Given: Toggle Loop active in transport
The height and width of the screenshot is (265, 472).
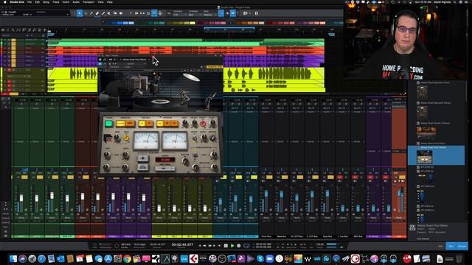Looking at the screenshot, I should 246,245.
